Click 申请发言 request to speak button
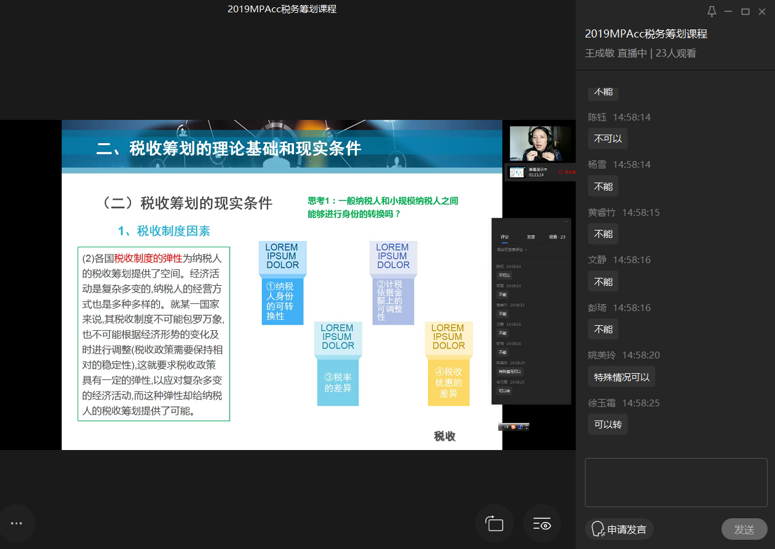The image size is (775, 549). [x=619, y=529]
